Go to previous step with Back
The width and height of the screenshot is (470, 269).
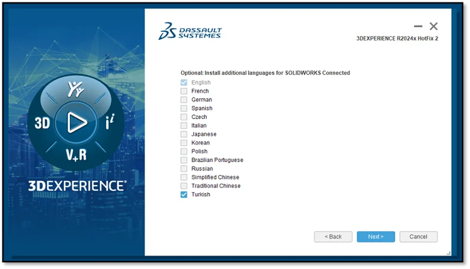(333, 237)
